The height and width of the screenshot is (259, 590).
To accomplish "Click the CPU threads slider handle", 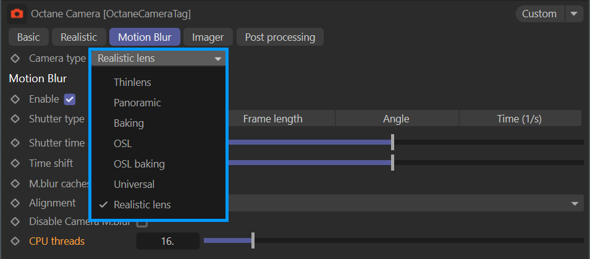I will (253, 241).
